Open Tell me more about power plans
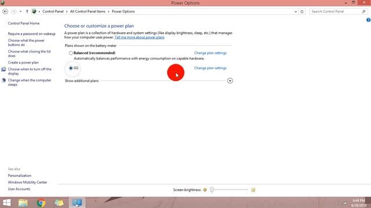371x208 pixels. (x=139, y=37)
